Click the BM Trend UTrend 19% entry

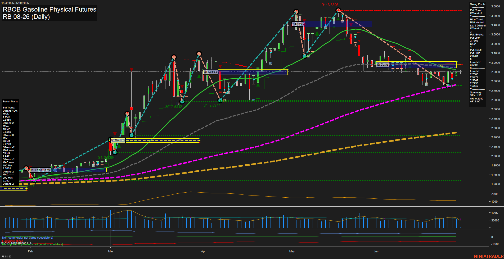[x=10, y=109]
